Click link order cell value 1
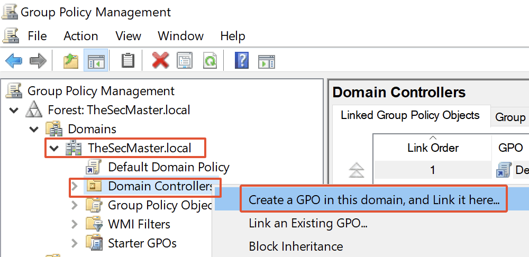 pyautogui.click(x=433, y=170)
